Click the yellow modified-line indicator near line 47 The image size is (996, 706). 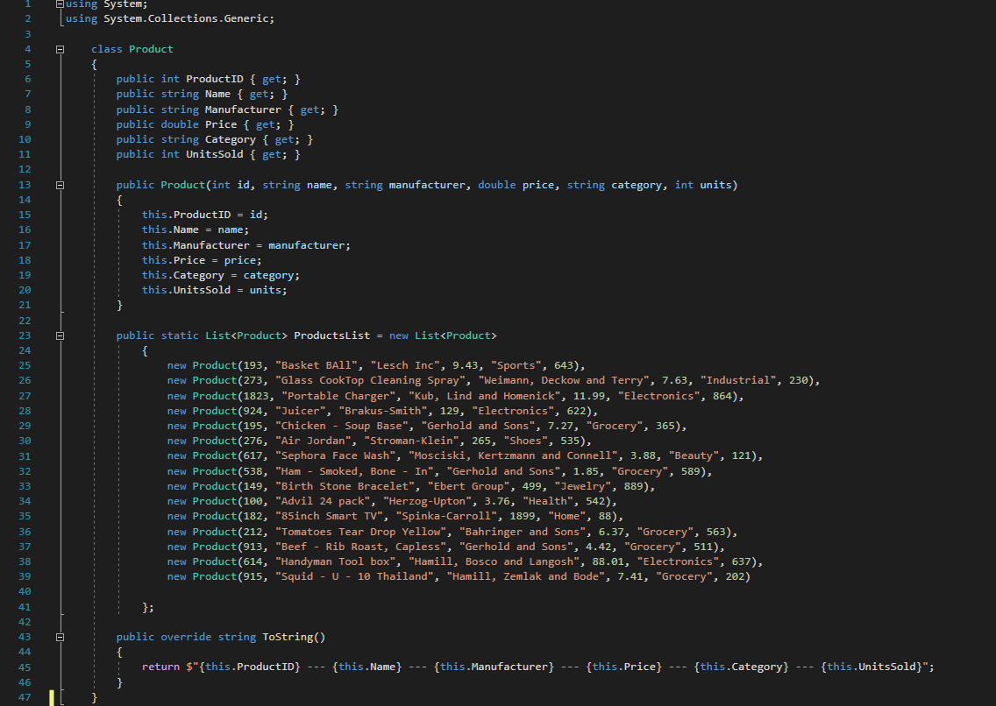(53, 697)
